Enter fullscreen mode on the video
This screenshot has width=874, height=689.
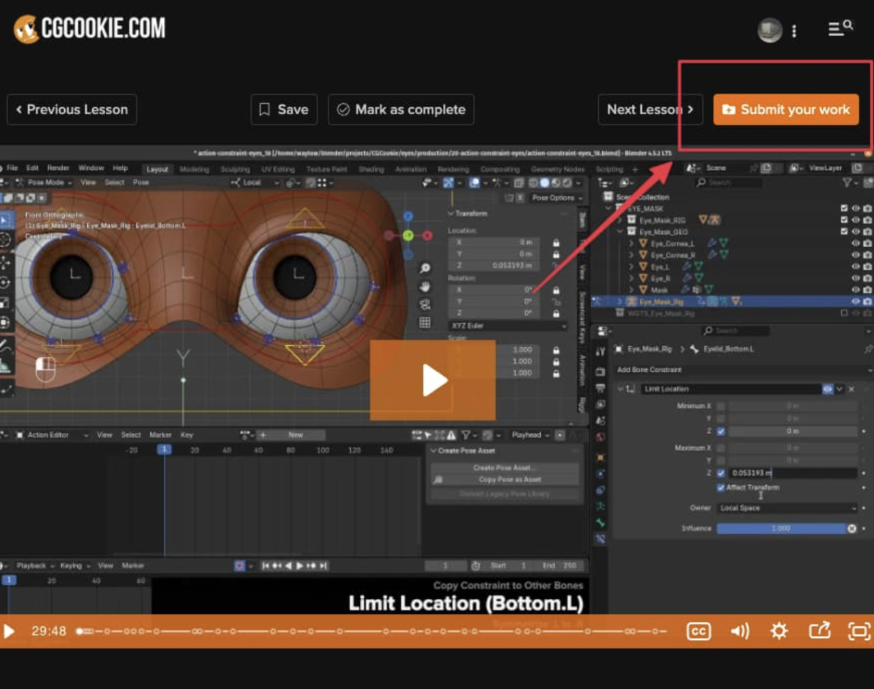(x=858, y=631)
